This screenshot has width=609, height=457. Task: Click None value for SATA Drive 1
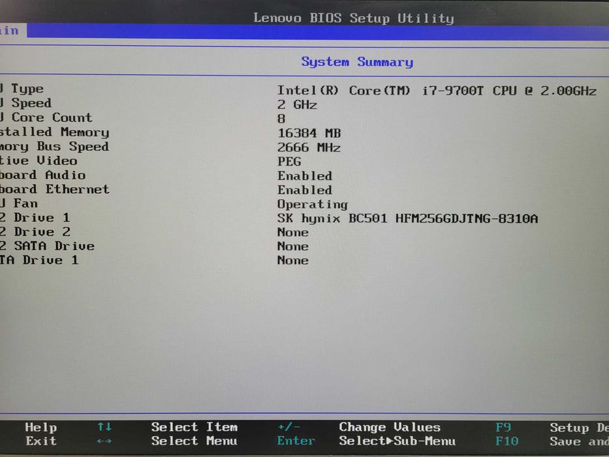tap(293, 260)
